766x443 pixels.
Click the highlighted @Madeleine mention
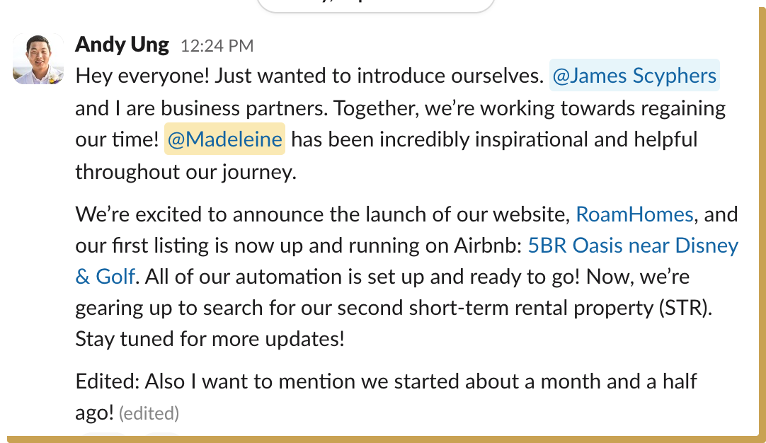pos(225,139)
